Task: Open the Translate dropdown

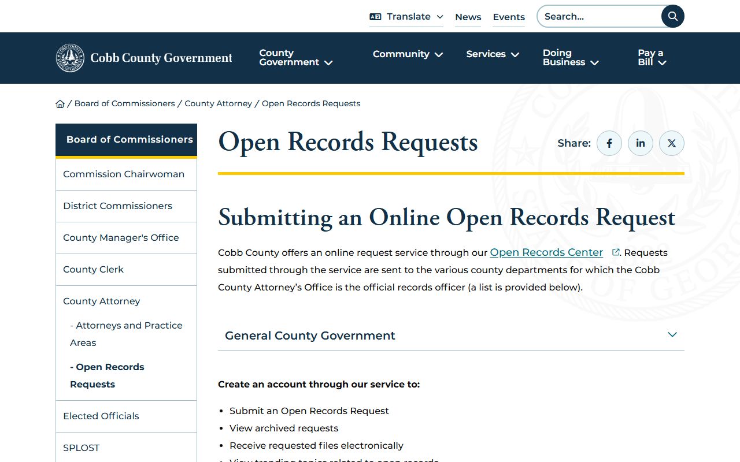Action: point(406,17)
